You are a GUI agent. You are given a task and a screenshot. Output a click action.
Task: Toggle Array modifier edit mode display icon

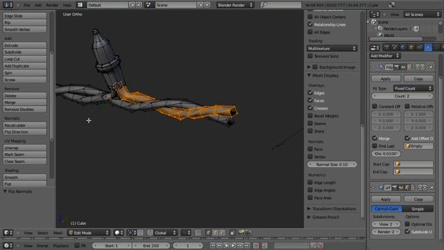pos(409,67)
